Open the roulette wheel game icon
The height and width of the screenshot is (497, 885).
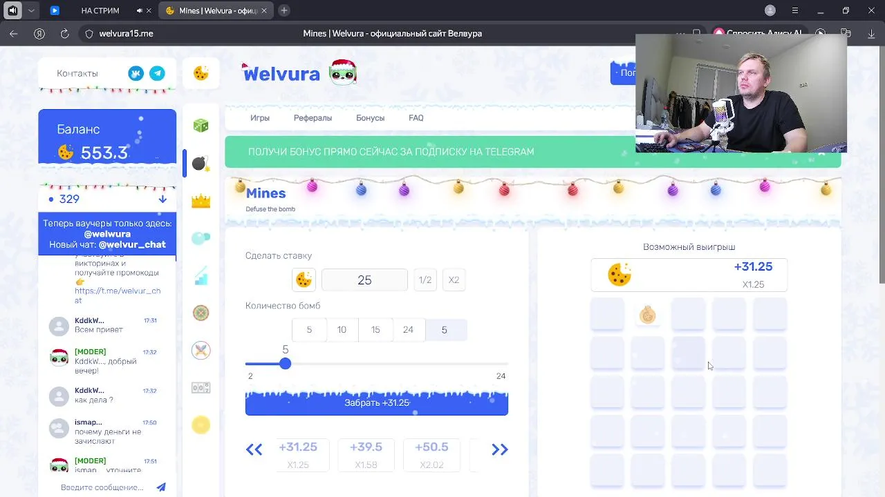[201, 313]
